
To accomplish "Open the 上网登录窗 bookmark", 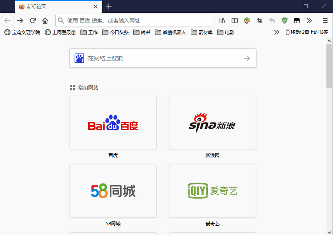I will [x=60, y=32].
